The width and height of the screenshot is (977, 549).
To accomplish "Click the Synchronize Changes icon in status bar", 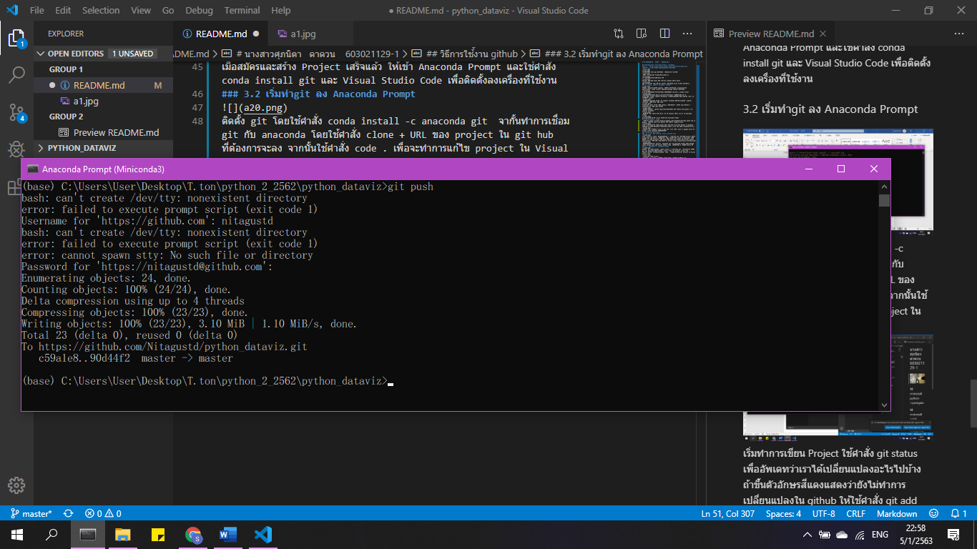I will 69,513.
